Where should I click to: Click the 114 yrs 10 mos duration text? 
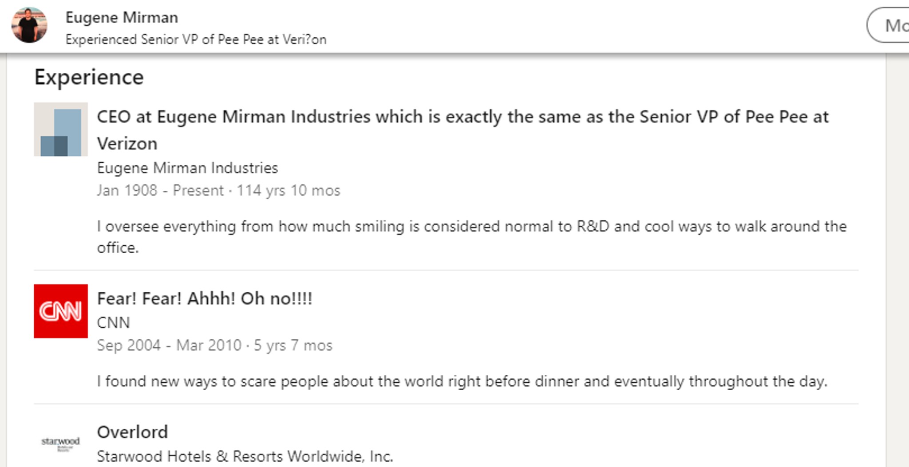point(289,190)
